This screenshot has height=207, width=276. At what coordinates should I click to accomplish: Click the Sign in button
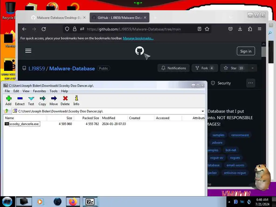point(246,51)
